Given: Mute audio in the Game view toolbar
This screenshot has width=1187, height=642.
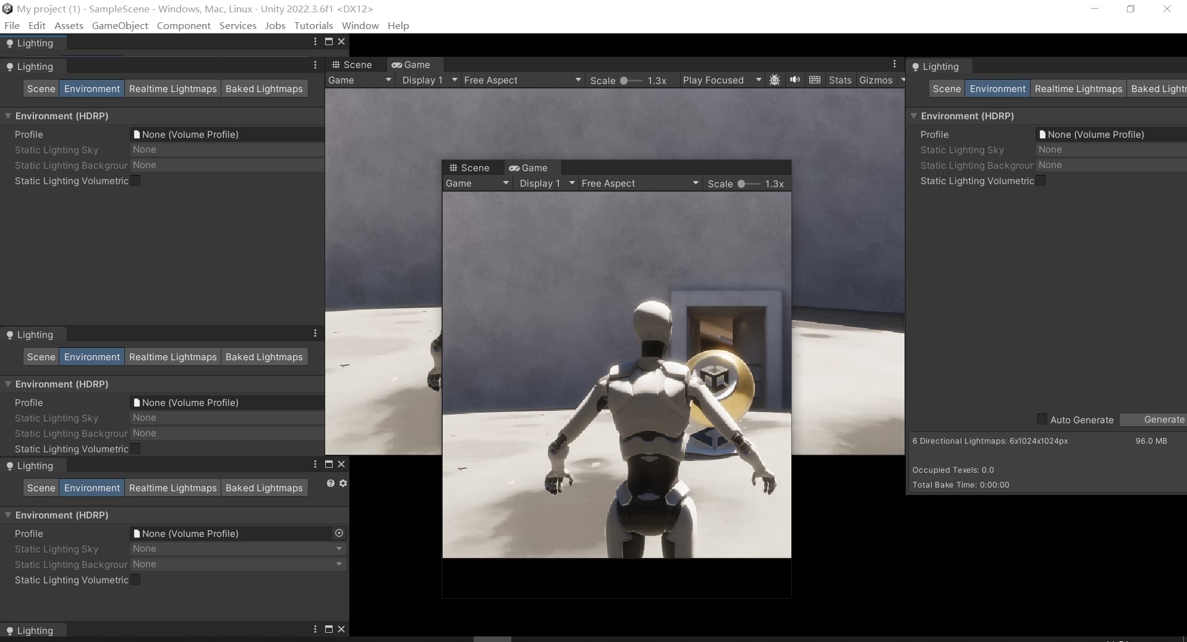Looking at the screenshot, I should click(795, 80).
